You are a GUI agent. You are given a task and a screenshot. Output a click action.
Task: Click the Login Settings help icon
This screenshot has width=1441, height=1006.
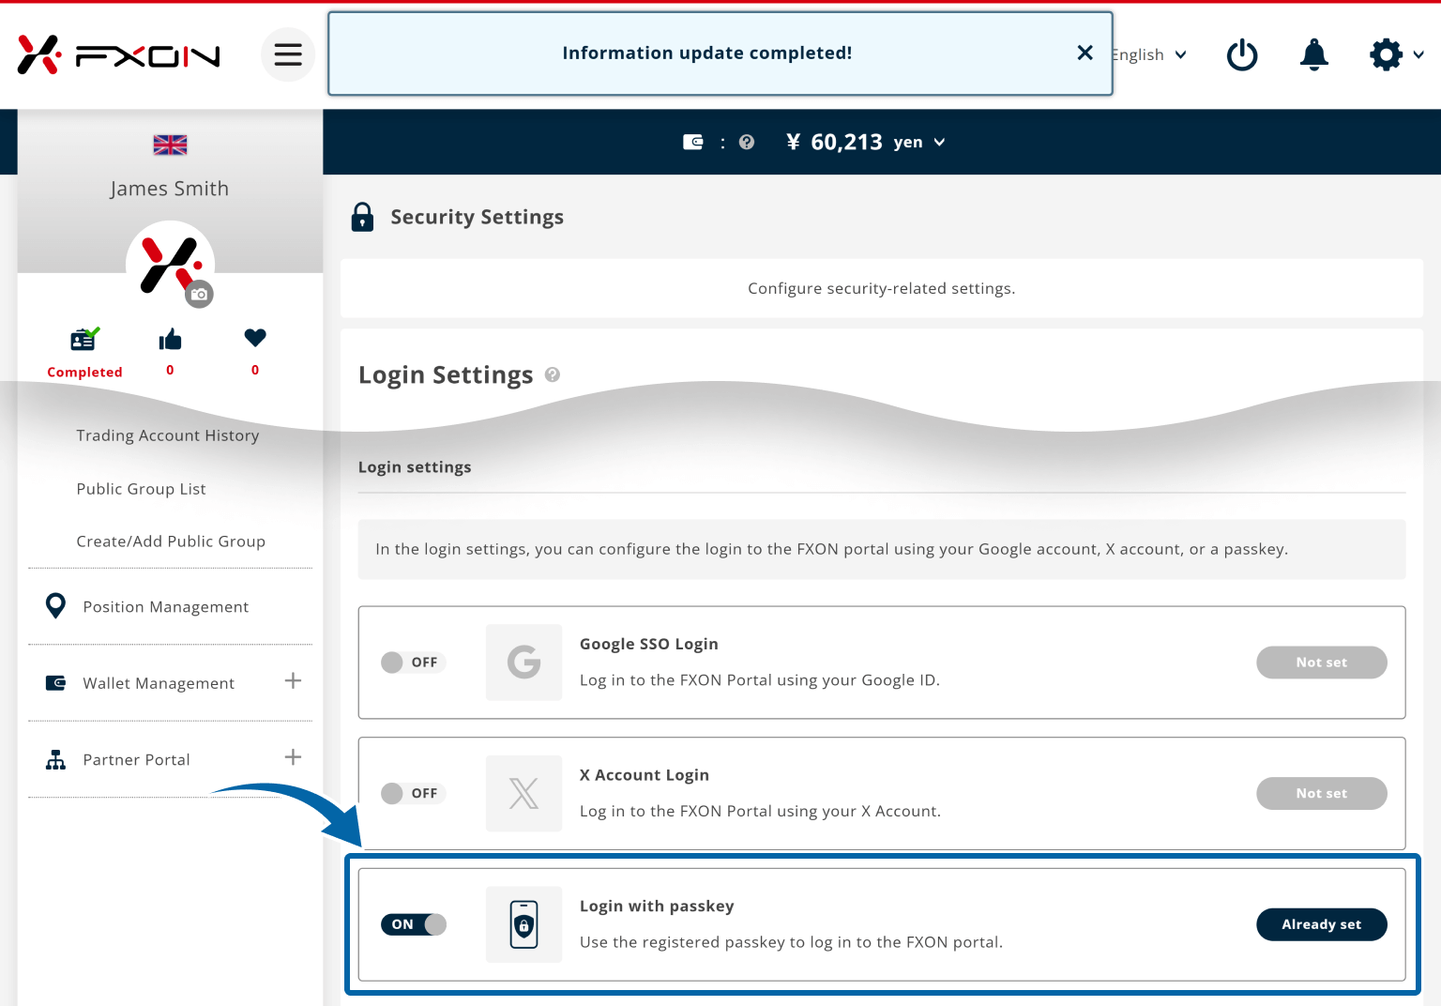coord(553,374)
